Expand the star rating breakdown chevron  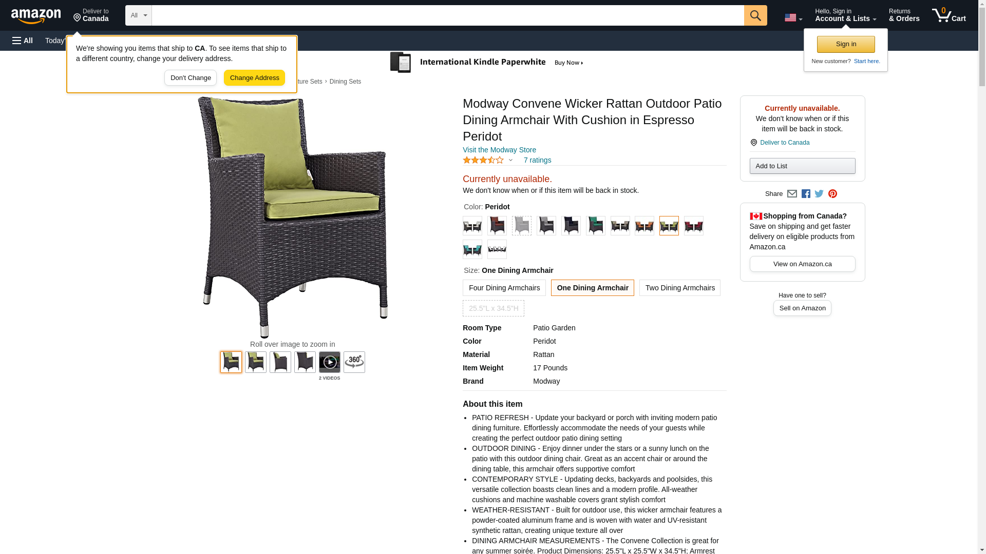click(x=510, y=160)
